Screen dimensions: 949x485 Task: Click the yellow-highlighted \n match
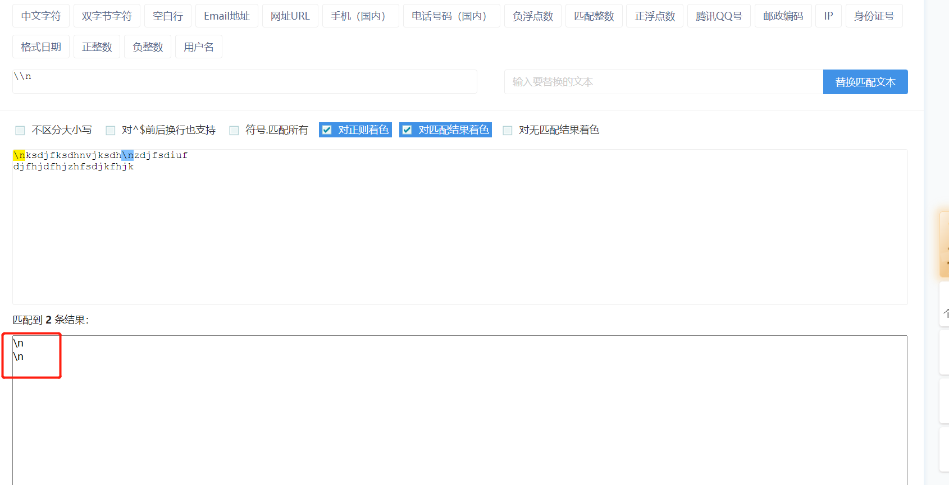click(19, 155)
